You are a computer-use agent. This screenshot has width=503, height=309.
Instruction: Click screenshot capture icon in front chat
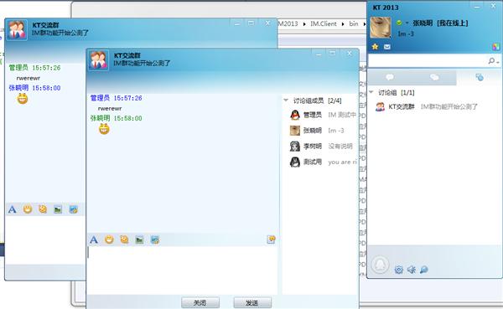point(155,239)
